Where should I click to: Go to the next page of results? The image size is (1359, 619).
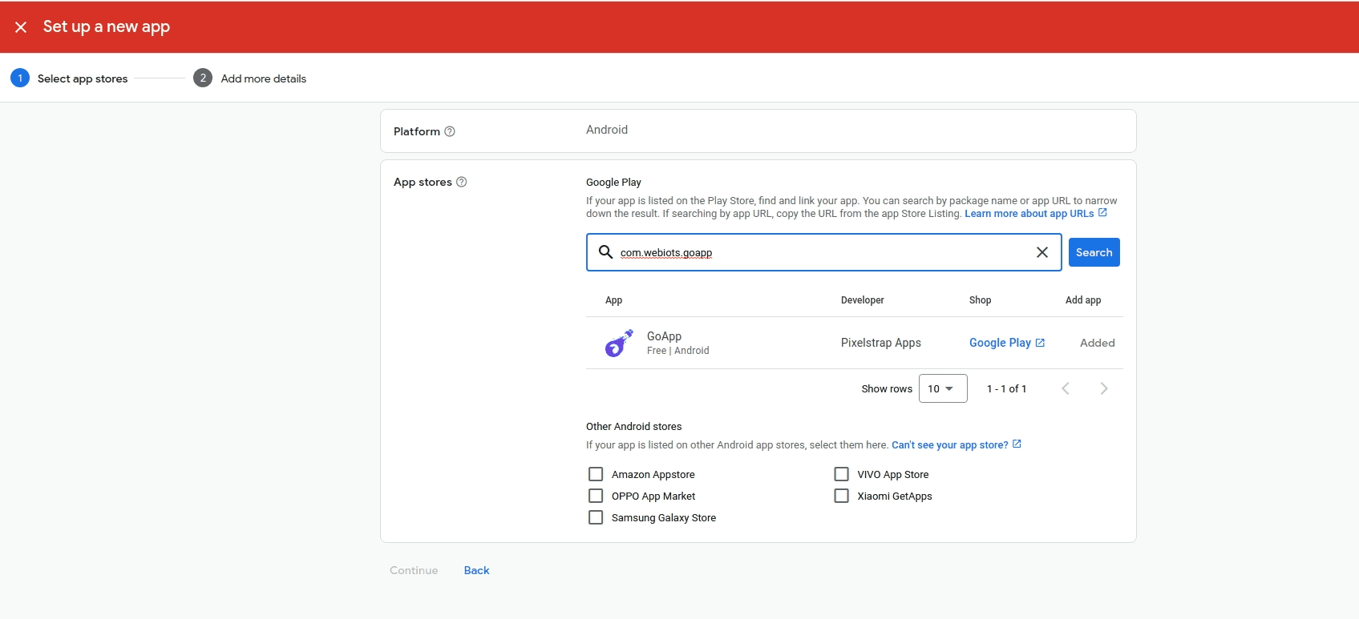pyautogui.click(x=1103, y=388)
